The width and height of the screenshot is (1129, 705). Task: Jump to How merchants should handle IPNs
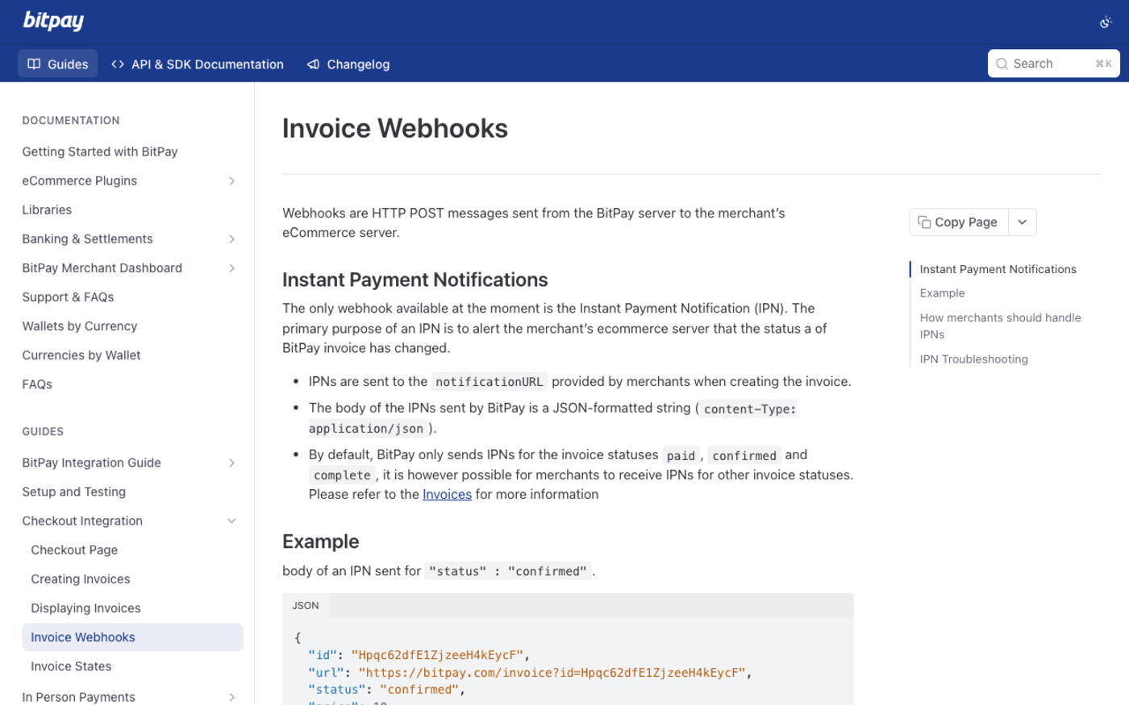1000,326
